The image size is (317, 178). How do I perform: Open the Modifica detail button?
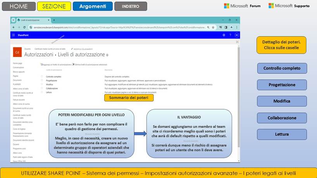[282, 101]
